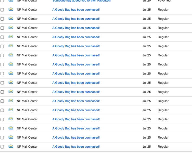The width and height of the screenshot is (192, 153).
Task: Open the topmost 'A Goody Bag has been purchased!' message
Action: (x=76, y=10)
